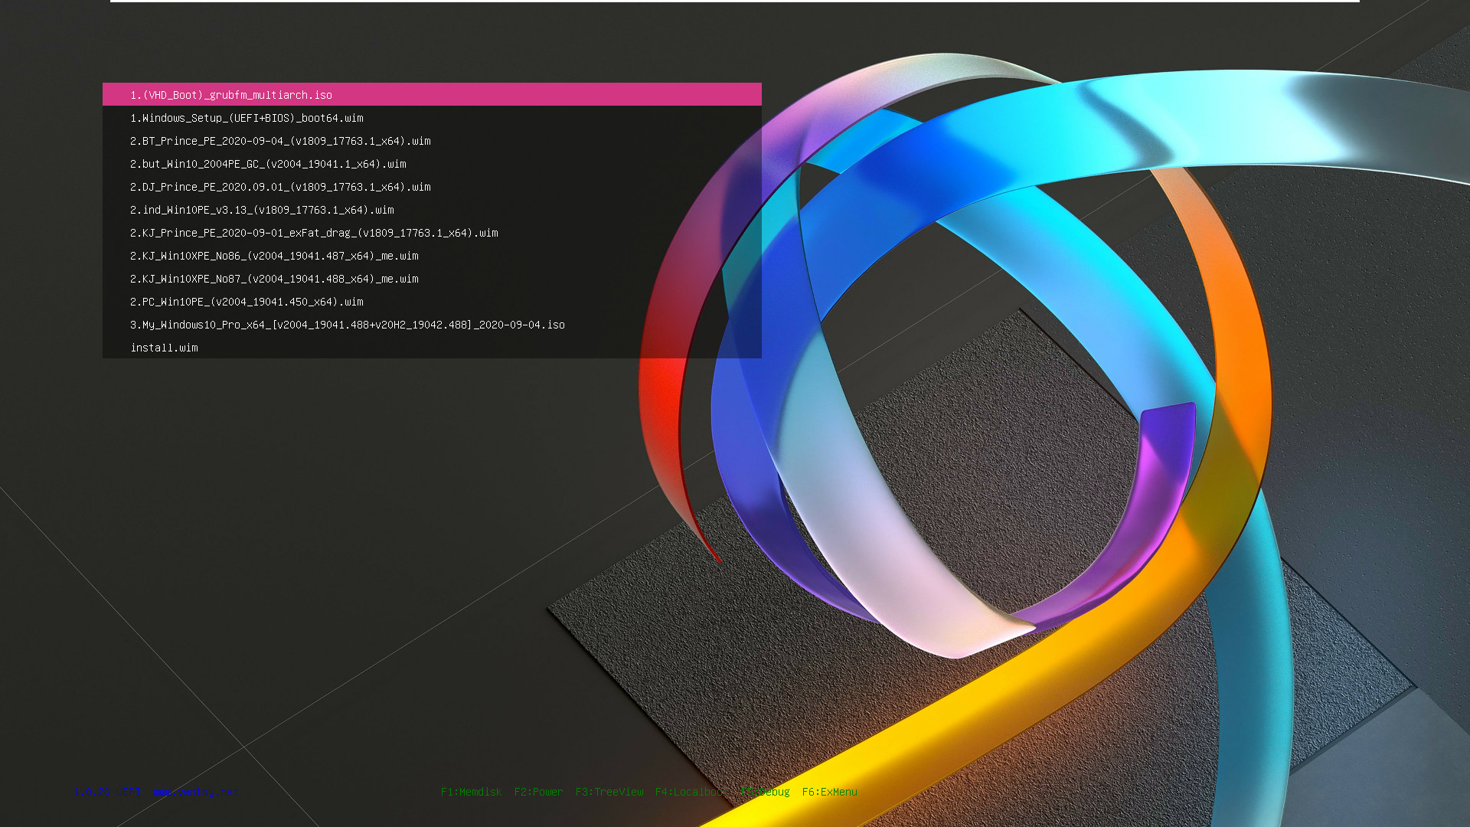Choose 3.My_Windows10_Pro_x64 iso entry
This screenshot has height=827, width=1470.
coord(432,324)
